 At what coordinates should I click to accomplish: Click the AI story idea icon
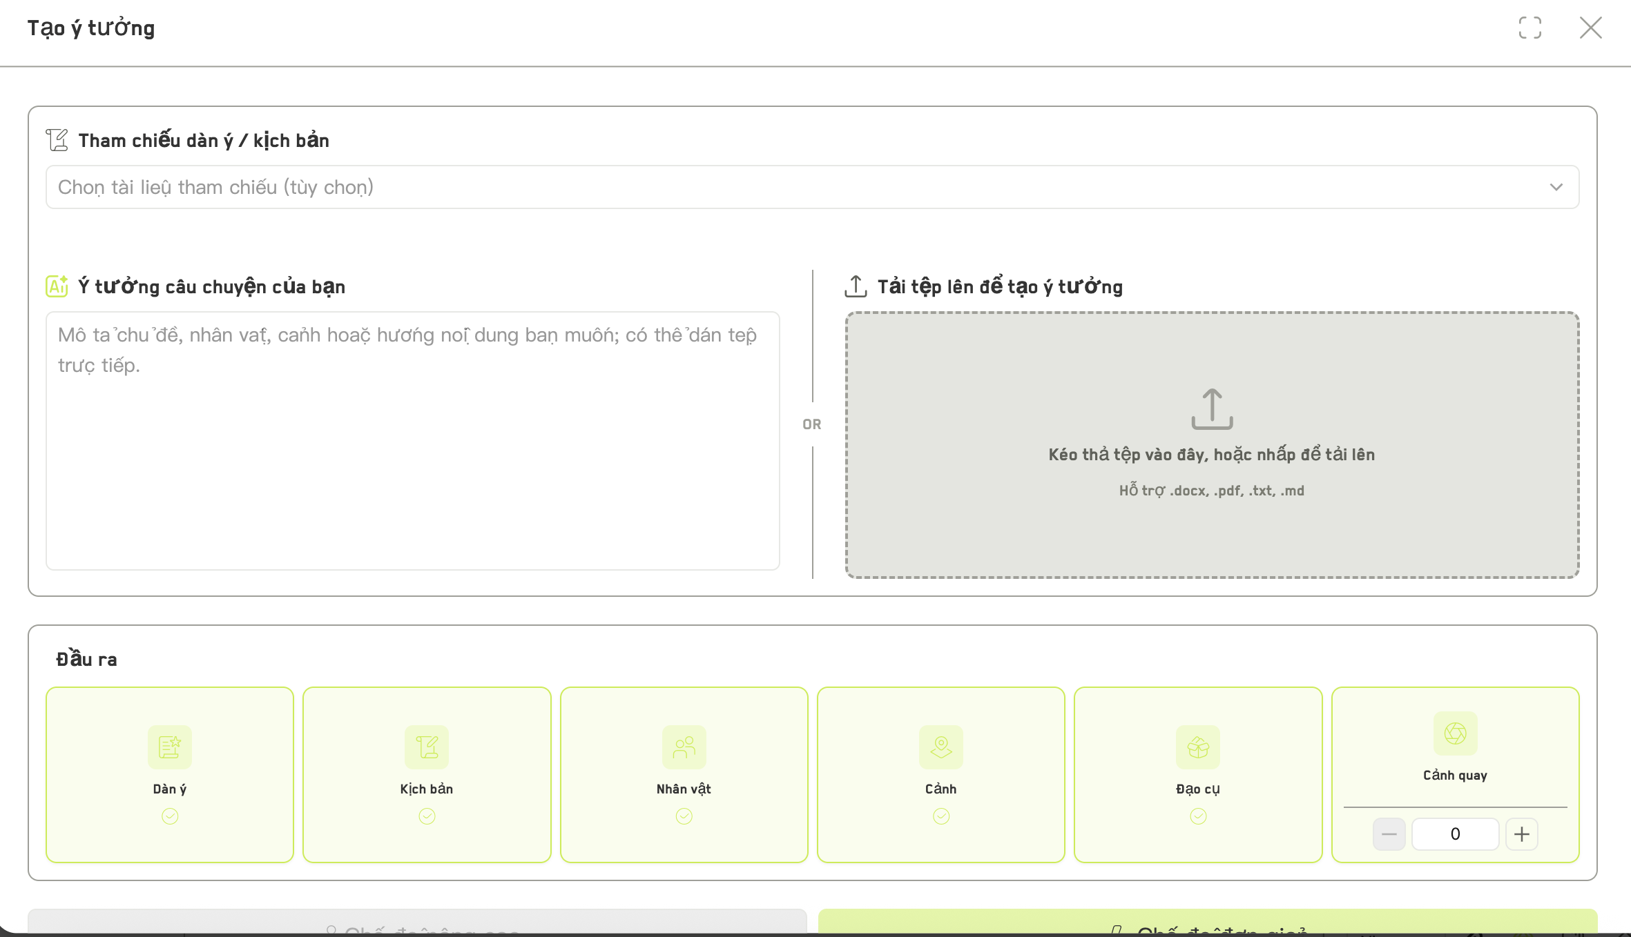(x=57, y=286)
